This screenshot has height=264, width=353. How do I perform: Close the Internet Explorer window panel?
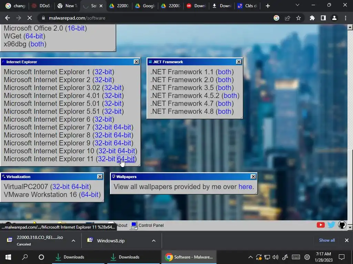coord(137,62)
